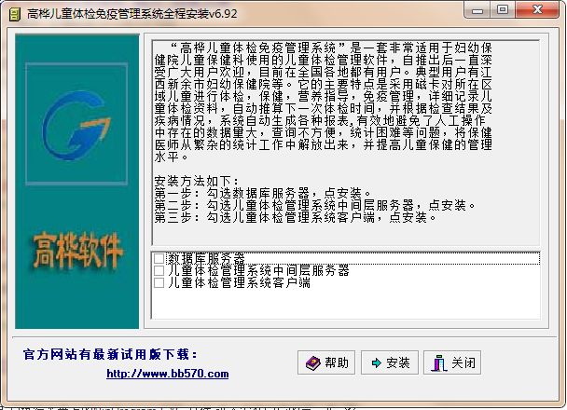567x410 pixels.
Task: Click the 第三步 install instruction line
Action: [x=296, y=217]
